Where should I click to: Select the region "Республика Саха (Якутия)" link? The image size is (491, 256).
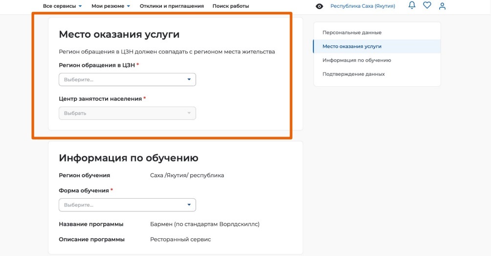point(362,6)
